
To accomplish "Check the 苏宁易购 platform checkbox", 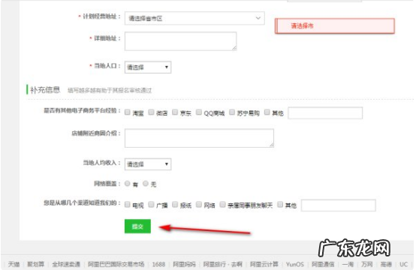I will (x=232, y=112).
